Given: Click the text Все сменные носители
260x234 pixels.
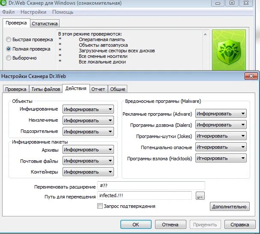Looking at the screenshot, I should 103,56.
